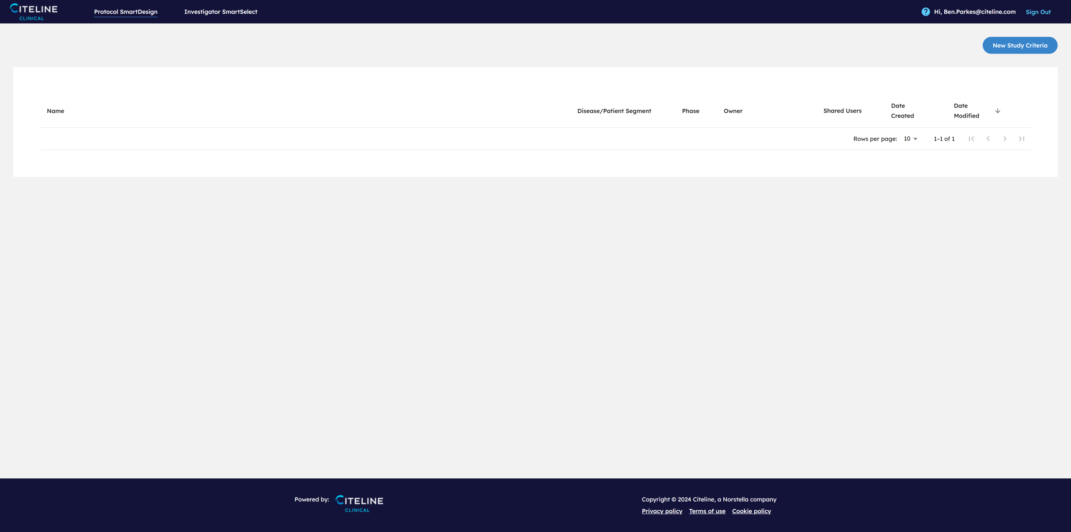Go to next page chevron
The image size is (1071, 532).
(x=1004, y=139)
